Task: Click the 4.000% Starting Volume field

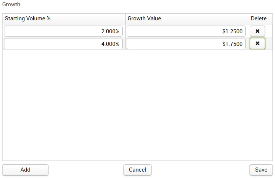Action: click(x=63, y=44)
